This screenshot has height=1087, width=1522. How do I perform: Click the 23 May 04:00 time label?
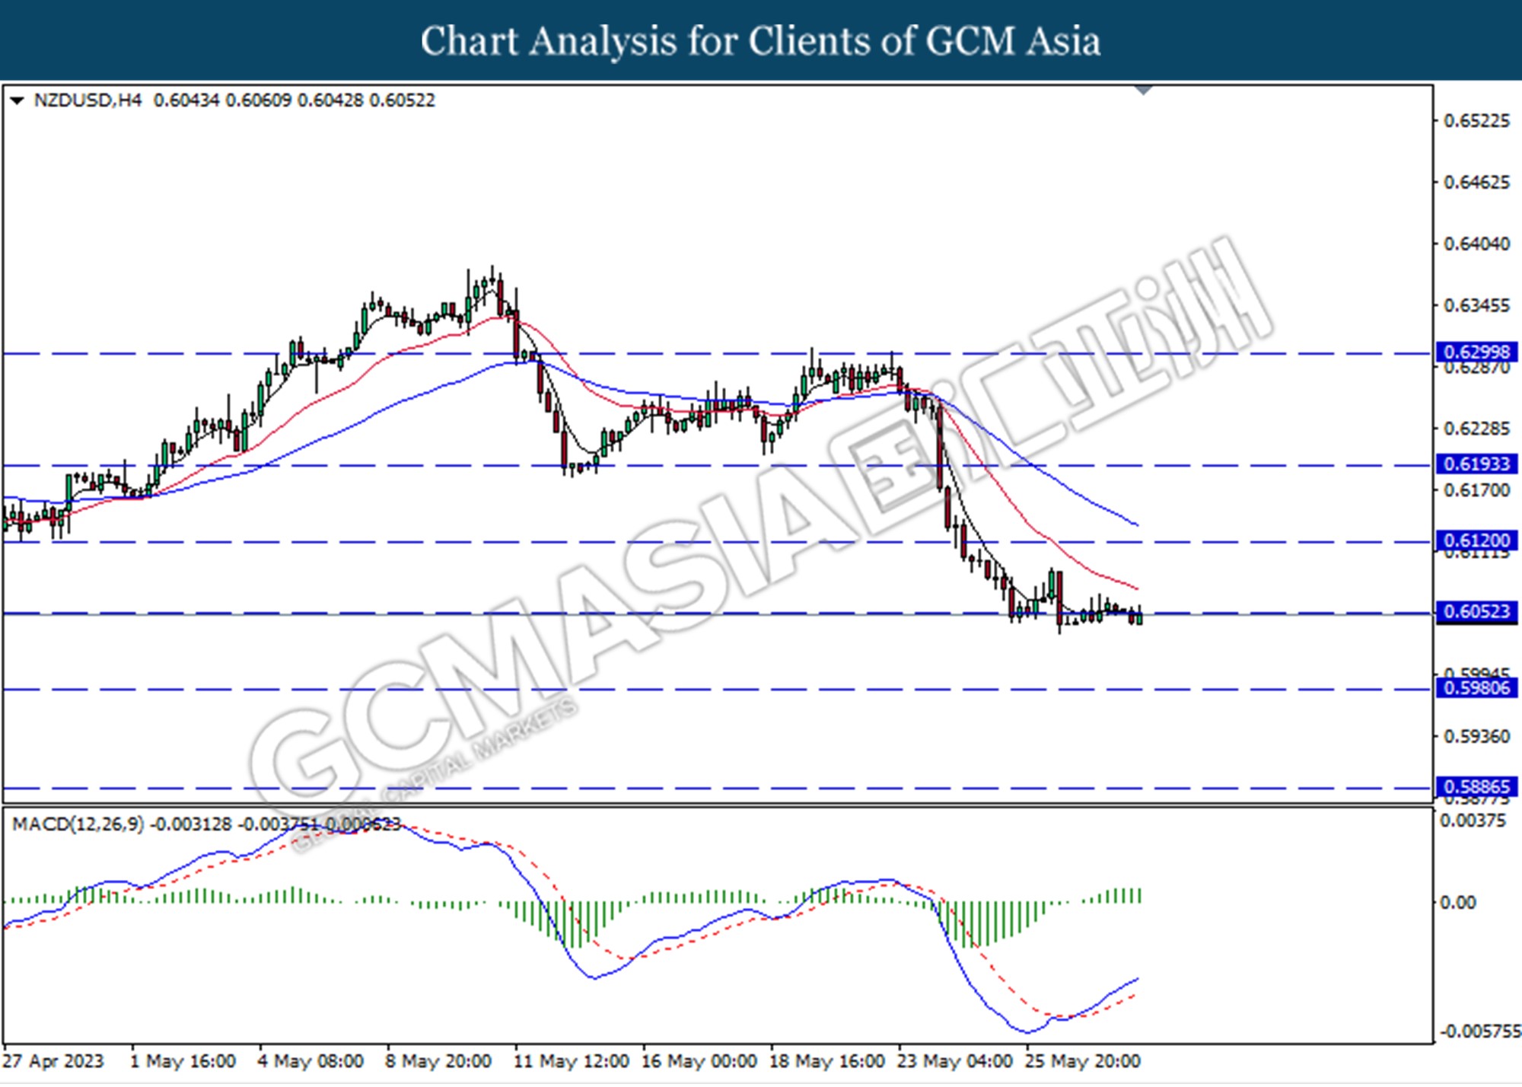pos(955,1061)
